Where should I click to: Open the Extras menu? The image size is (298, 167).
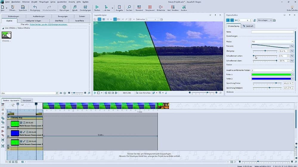(x=53, y=2)
